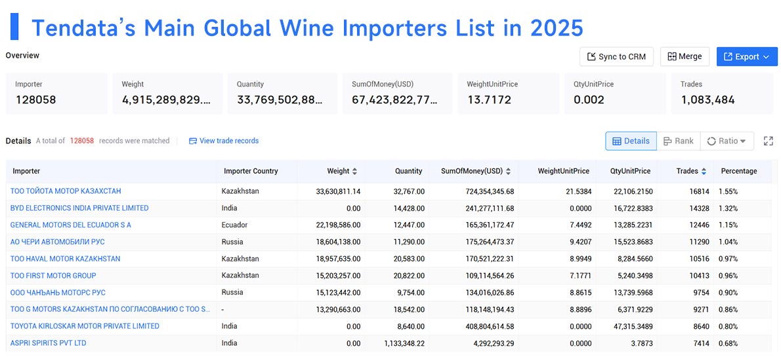Viewport: 781px width, 357px height.
Task: Click the Overview label
Action: [x=22, y=55]
